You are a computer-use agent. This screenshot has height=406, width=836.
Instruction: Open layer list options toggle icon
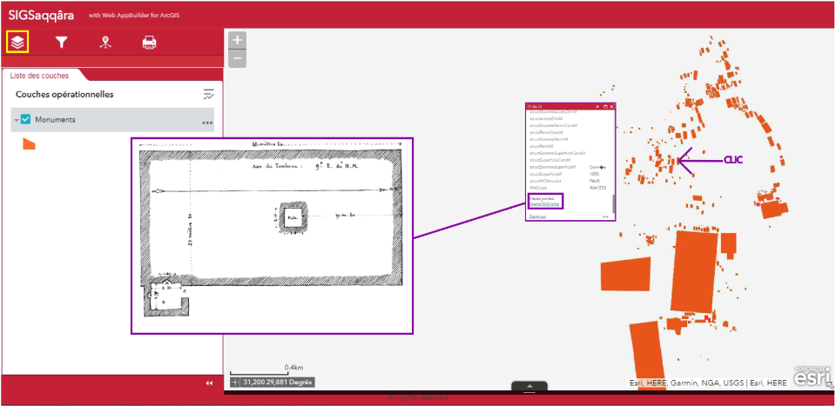click(x=208, y=95)
